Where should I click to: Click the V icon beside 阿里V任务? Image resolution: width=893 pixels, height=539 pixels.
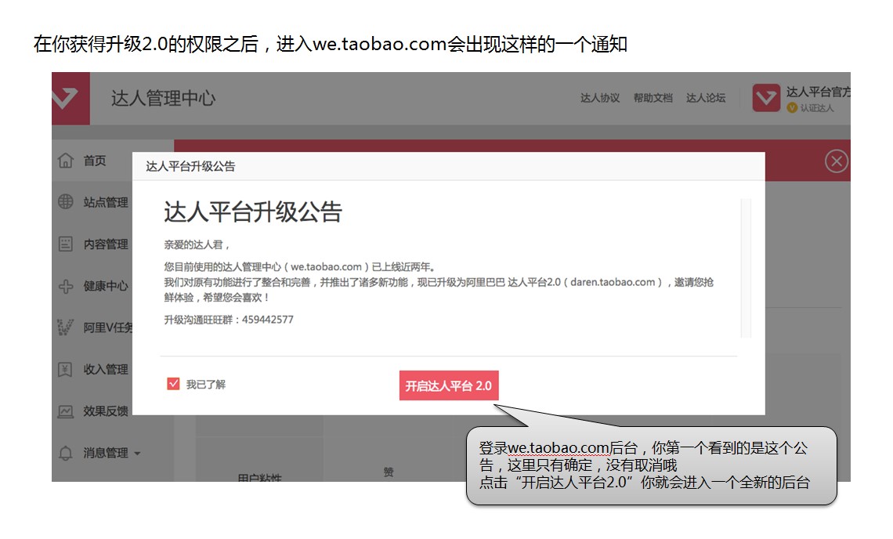coord(65,327)
